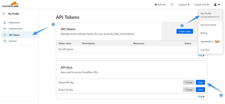Click the search magnifier icon
This screenshot has height=104, width=225.
click(172, 4)
